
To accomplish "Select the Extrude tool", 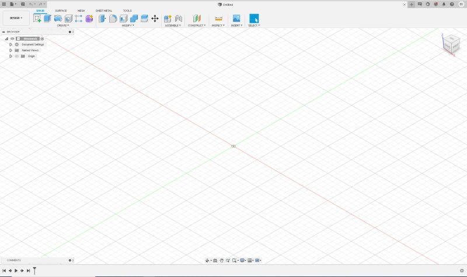I will (x=47, y=19).
